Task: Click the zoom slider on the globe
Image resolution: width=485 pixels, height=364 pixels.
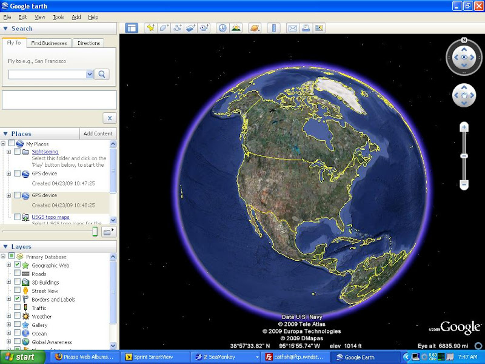Action: [464, 157]
